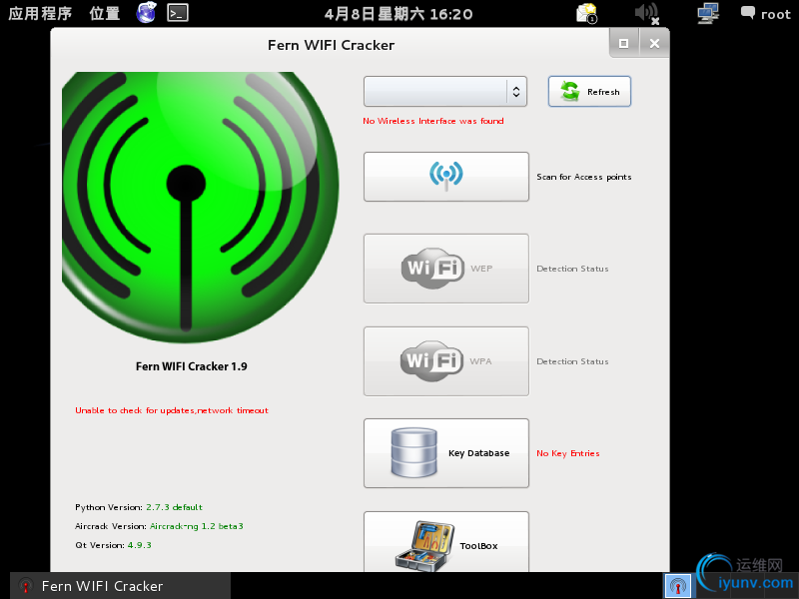Maximize the Fern WIFI Cracker window
The image size is (799, 599).
(623, 43)
